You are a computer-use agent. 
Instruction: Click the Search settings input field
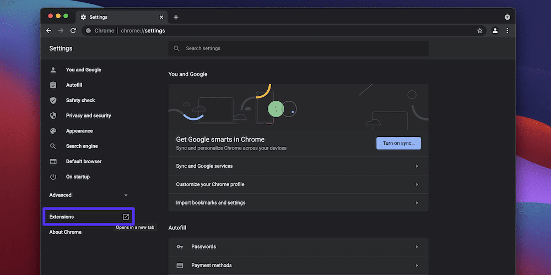(x=298, y=48)
